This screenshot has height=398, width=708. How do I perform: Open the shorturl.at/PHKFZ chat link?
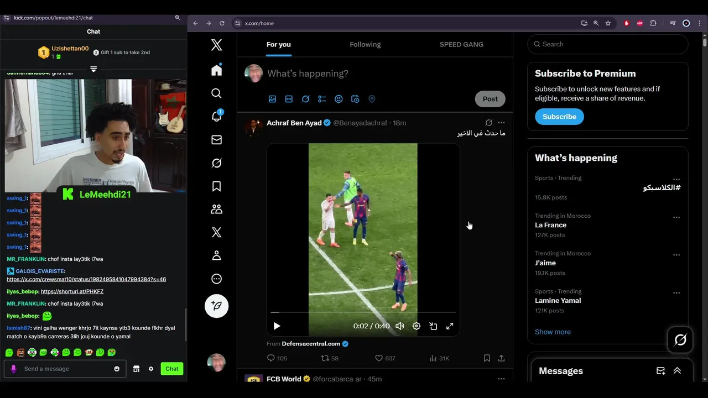[72, 291]
